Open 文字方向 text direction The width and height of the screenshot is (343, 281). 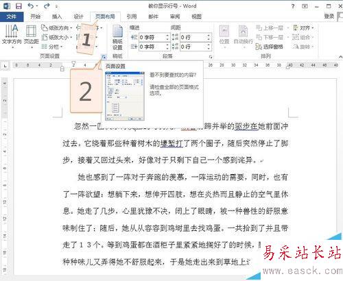click(12, 36)
